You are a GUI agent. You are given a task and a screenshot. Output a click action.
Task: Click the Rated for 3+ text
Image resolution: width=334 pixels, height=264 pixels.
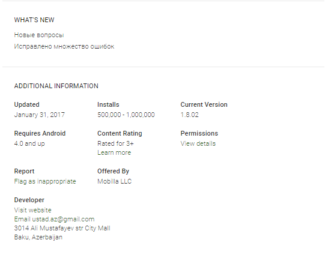(x=115, y=143)
